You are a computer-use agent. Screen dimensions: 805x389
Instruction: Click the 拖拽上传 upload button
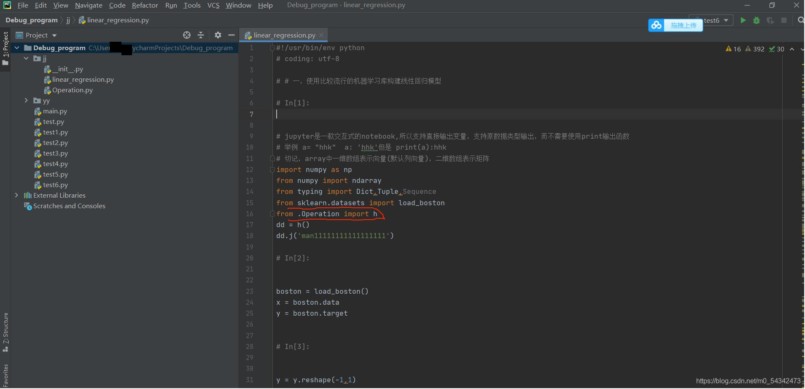[x=683, y=25]
